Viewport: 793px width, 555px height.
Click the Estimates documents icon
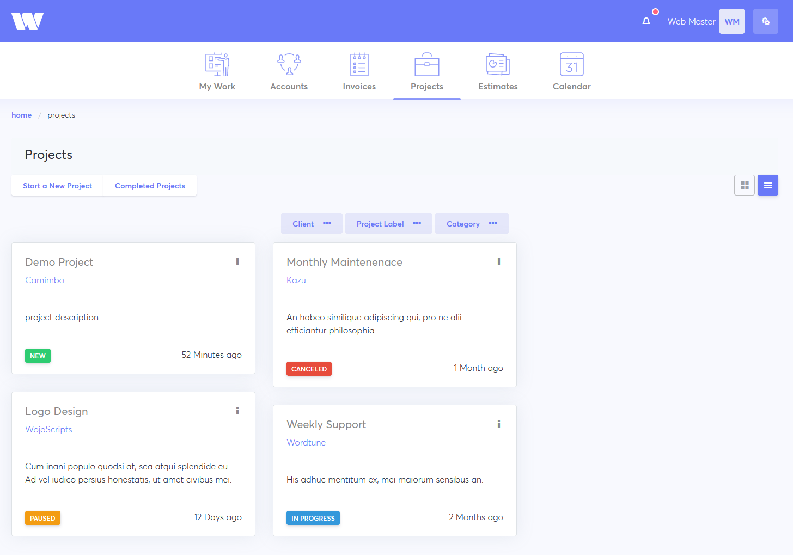pos(498,64)
